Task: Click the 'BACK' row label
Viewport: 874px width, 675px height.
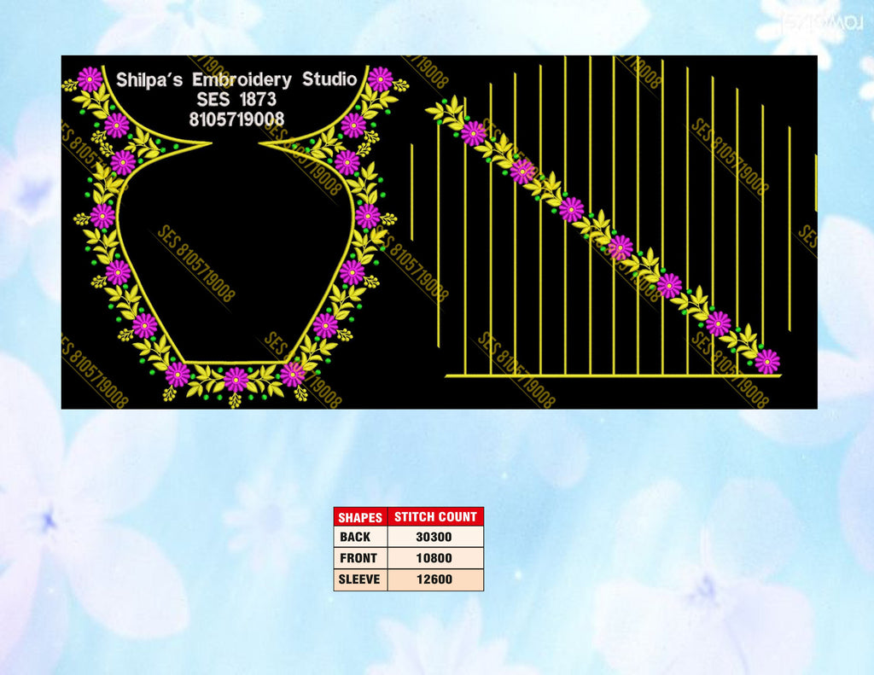Action: (x=355, y=537)
